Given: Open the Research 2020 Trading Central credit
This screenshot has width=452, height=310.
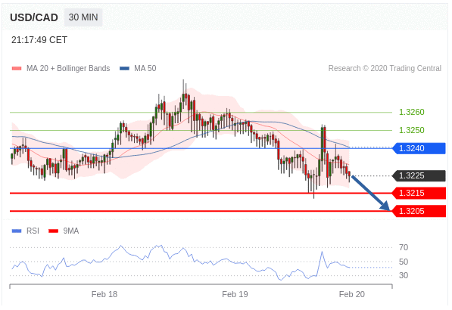Looking at the screenshot, I should pos(385,68).
